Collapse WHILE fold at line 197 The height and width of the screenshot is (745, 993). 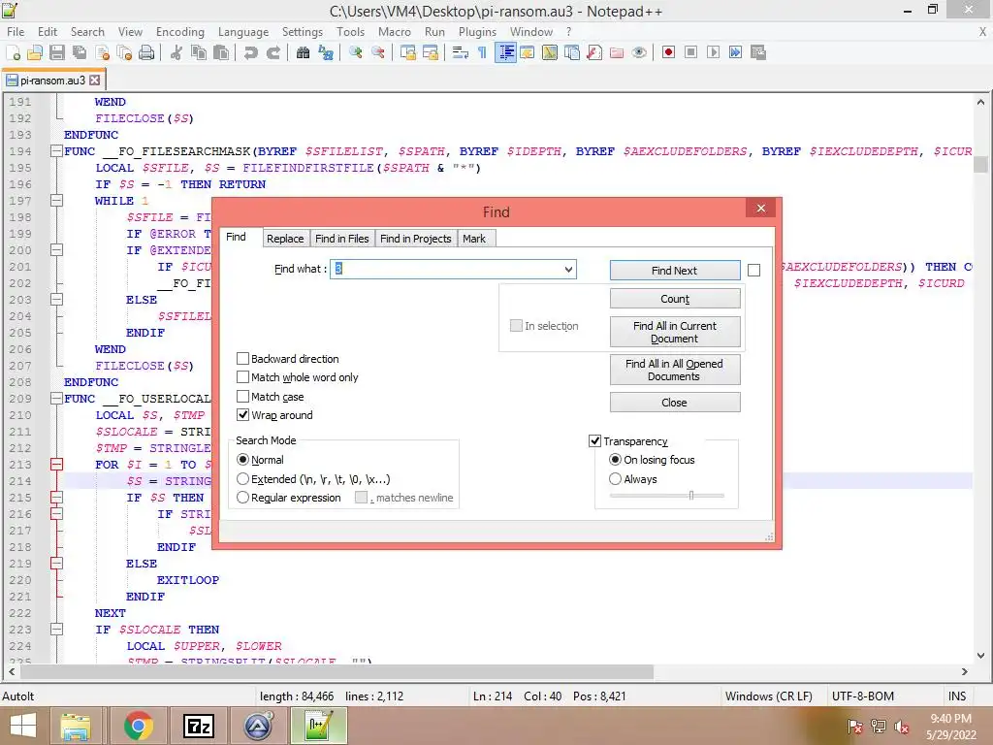coord(56,200)
